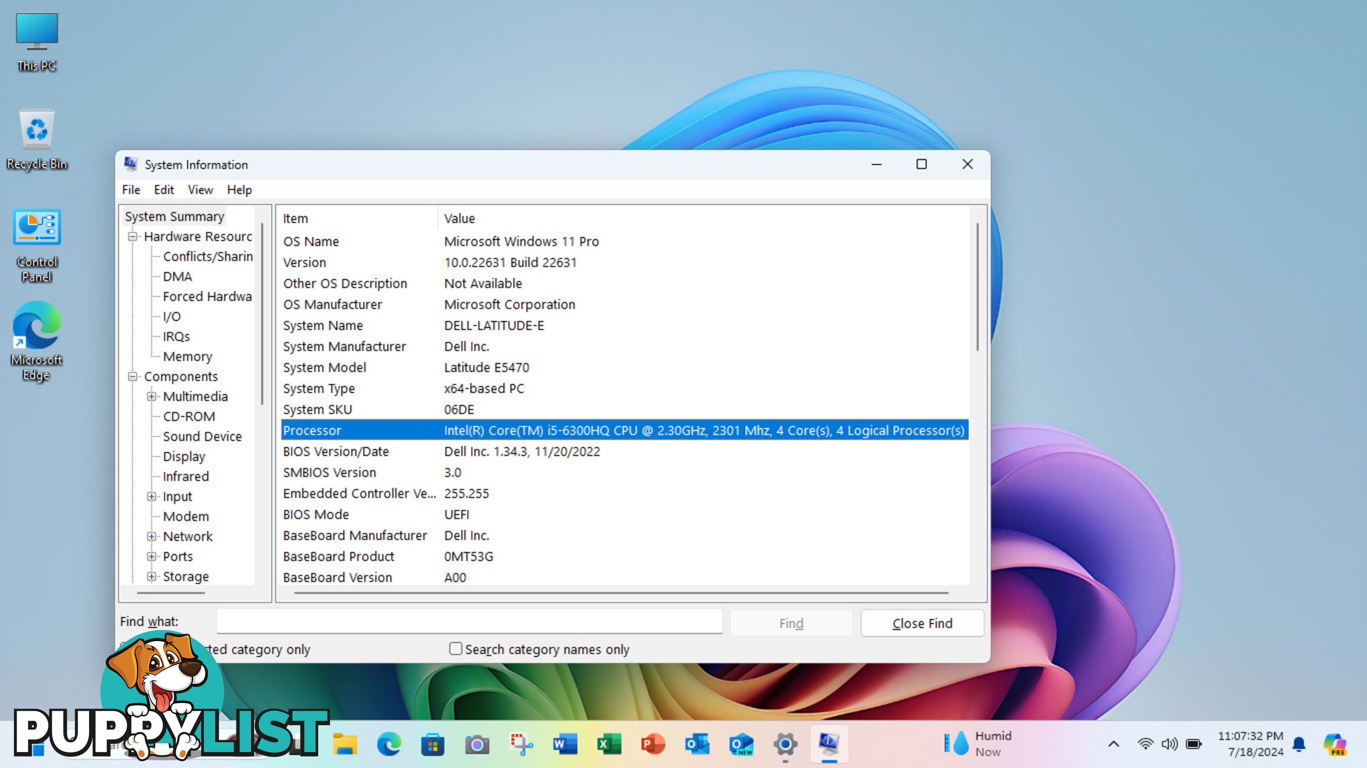Open Microsoft Store from the taskbar

[433, 745]
